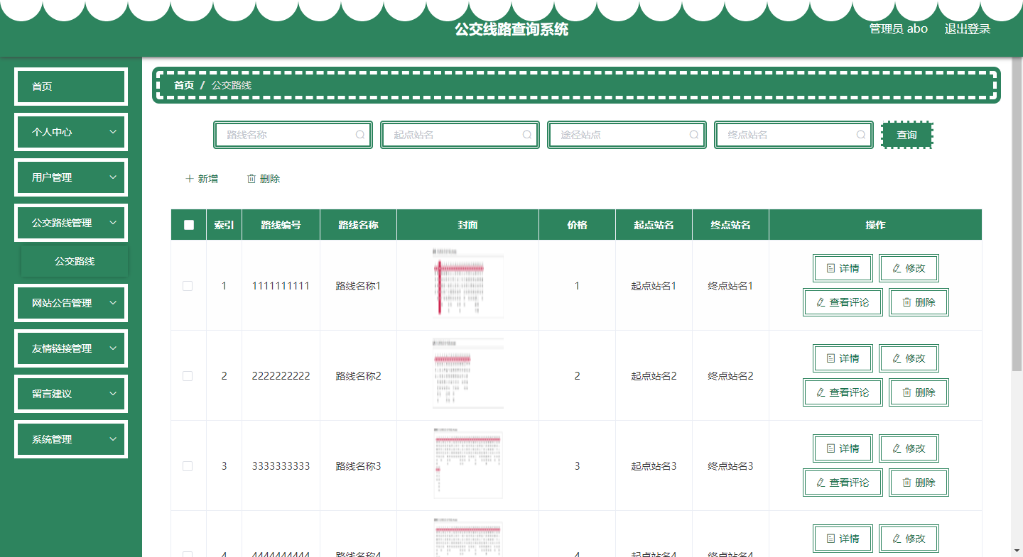
Task: Click 修改 for 路线名称3 row
Action: [x=909, y=448]
